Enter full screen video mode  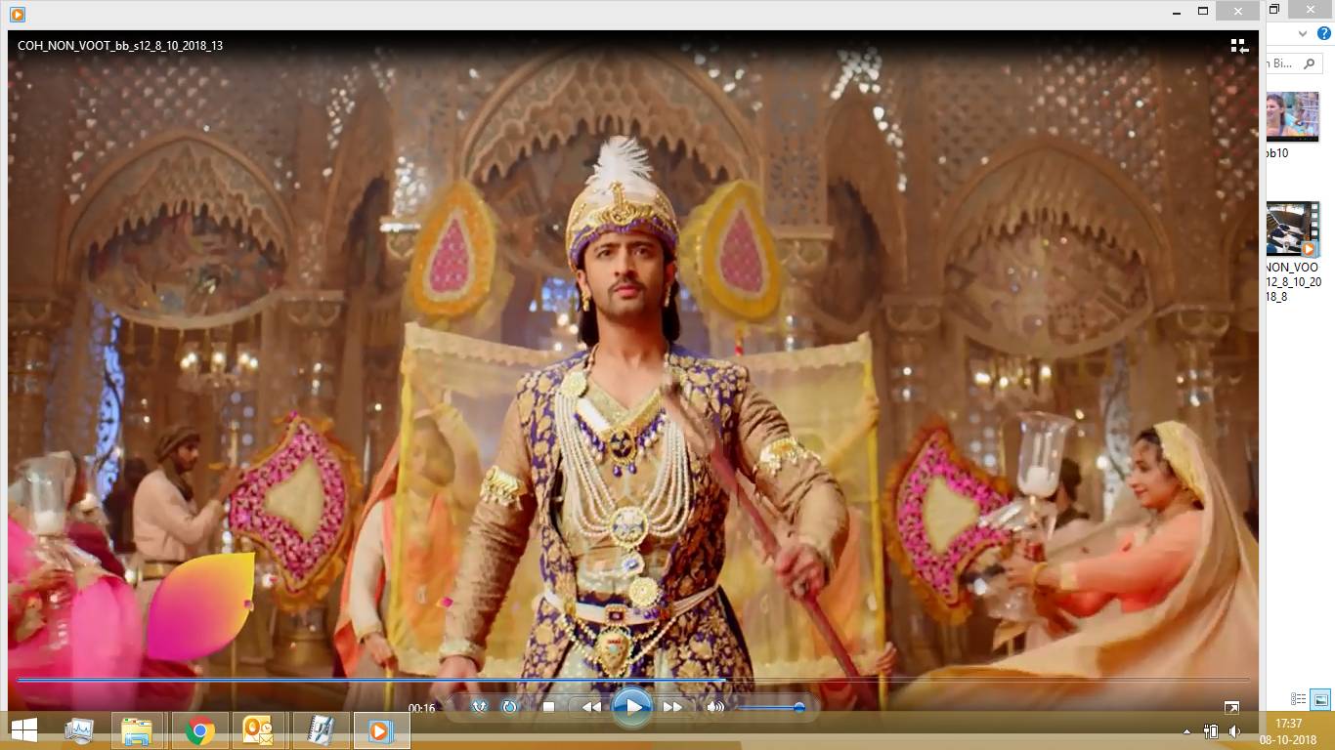[x=1231, y=708]
